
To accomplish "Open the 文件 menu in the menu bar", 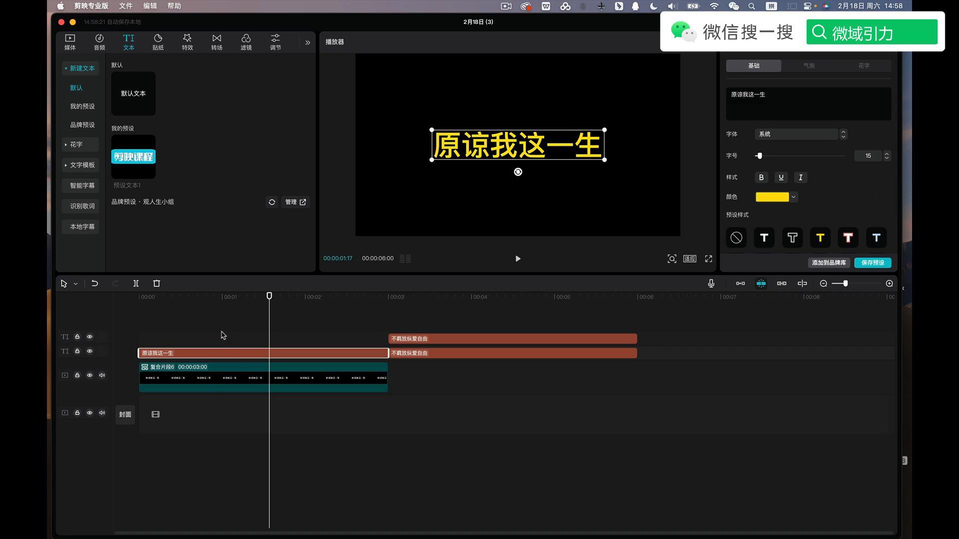I will tap(126, 6).
